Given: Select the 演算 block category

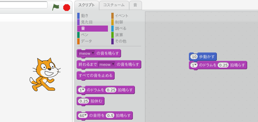Looking at the screenshot, I should (x=119, y=35).
